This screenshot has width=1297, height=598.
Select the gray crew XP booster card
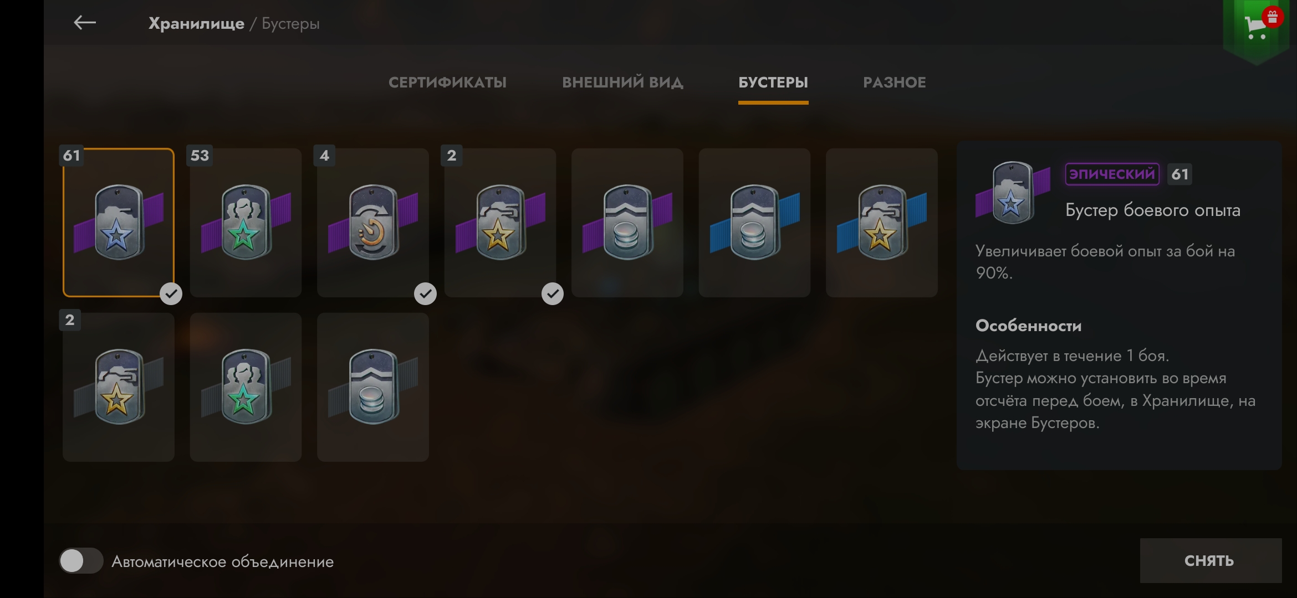[246, 387]
